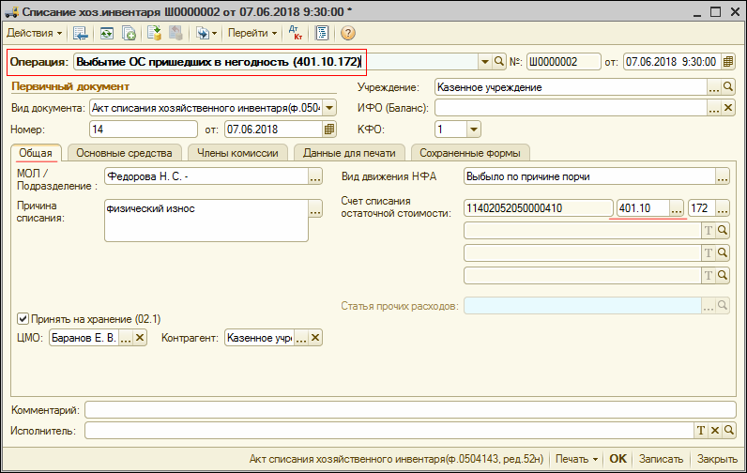The image size is (747, 473).
Task: Expand the КФО dropdown
Action: click(x=473, y=130)
